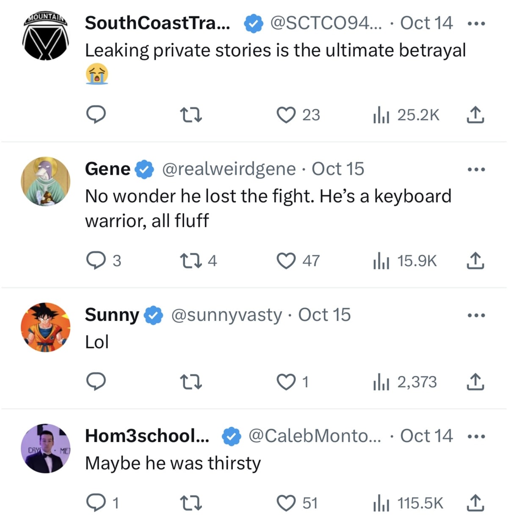Unlike Hom3school's tweet showing 51 likes
Image resolution: width=508 pixels, height=528 pixels.
[x=287, y=503]
